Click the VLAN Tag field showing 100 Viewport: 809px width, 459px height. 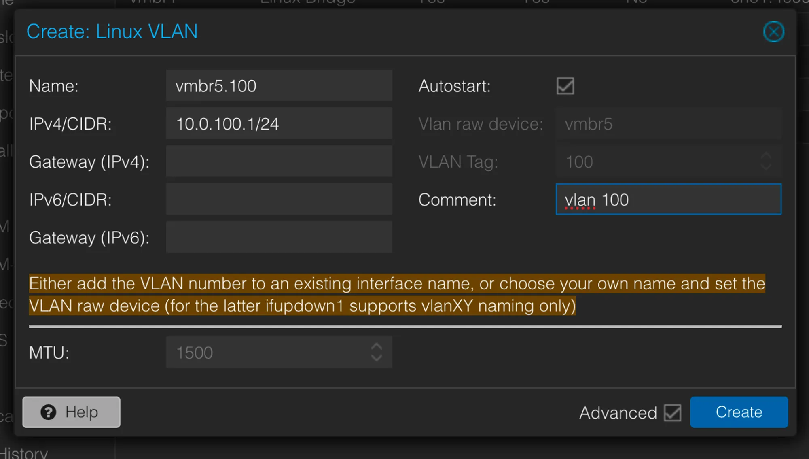(x=663, y=161)
